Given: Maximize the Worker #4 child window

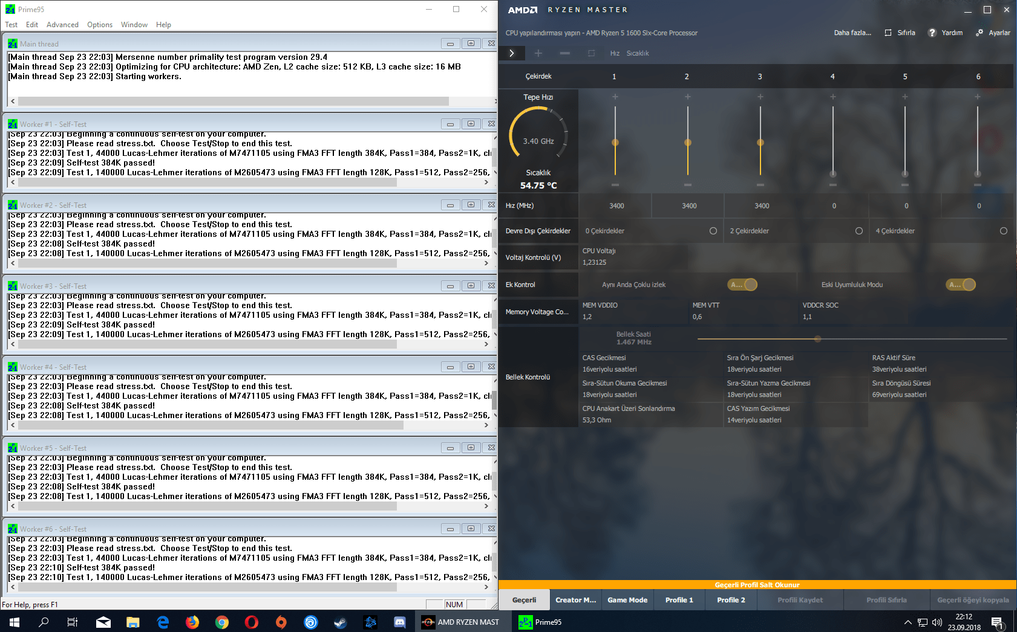Looking at the screenshot, I should pyautogui.click(x=471, y=367).
